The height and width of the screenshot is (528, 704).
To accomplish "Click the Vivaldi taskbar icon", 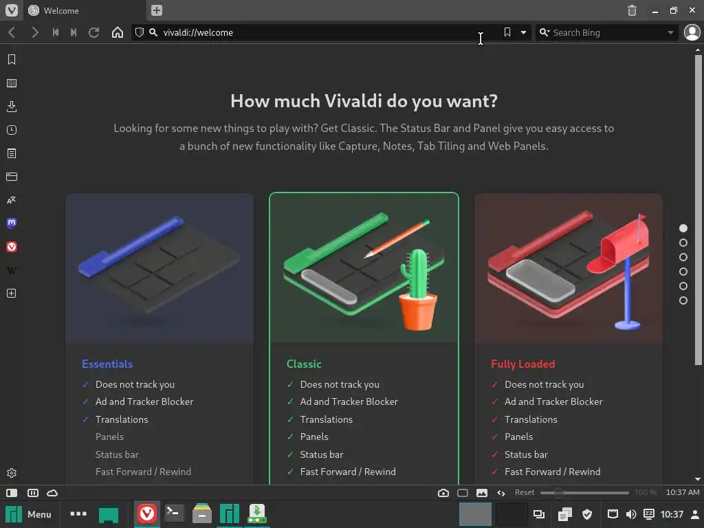I will 147,514.
